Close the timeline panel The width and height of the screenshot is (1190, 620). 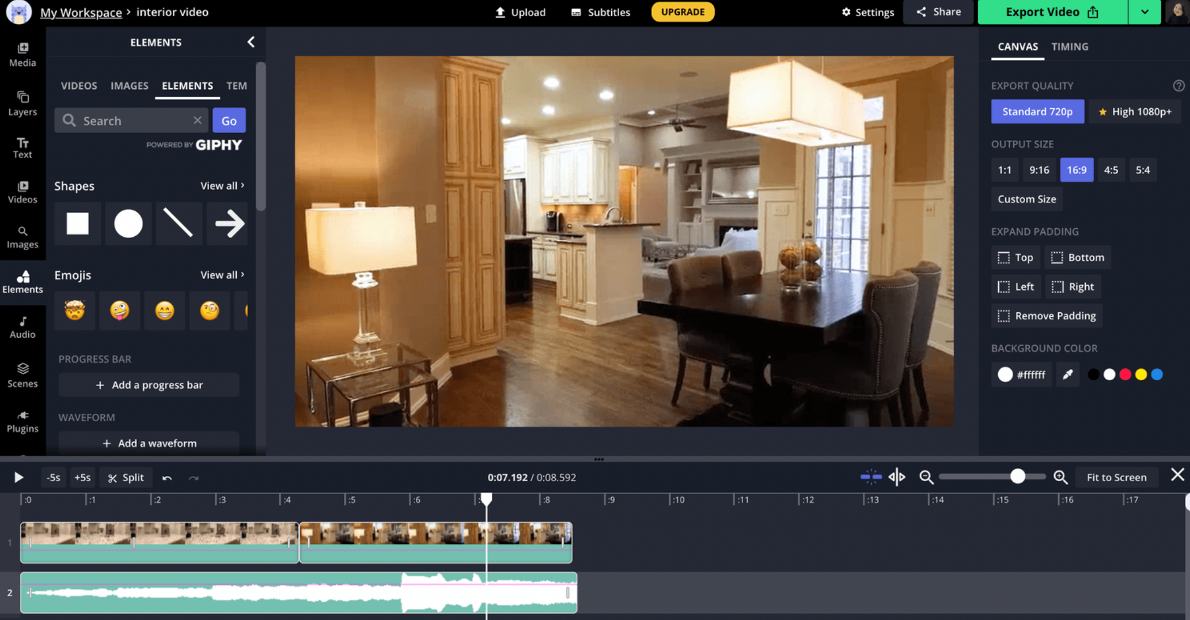pos(1177,475)
